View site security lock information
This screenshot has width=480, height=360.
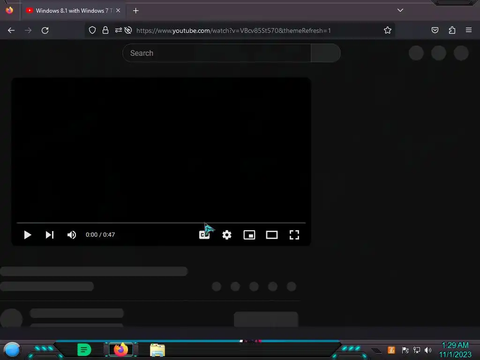click(105, 30)
